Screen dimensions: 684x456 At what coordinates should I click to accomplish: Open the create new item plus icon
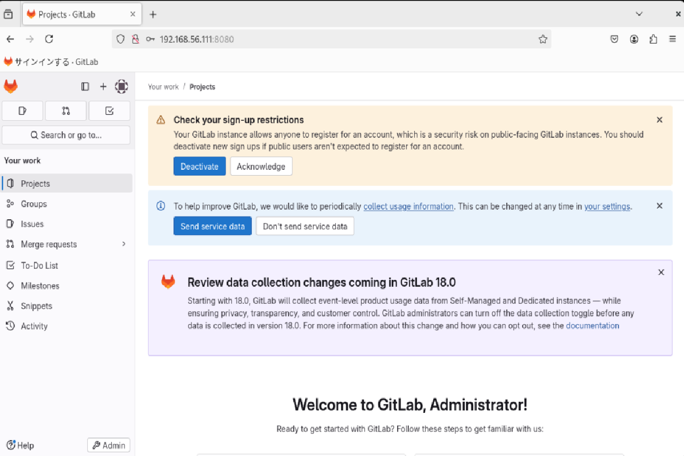tap(103, 86)
